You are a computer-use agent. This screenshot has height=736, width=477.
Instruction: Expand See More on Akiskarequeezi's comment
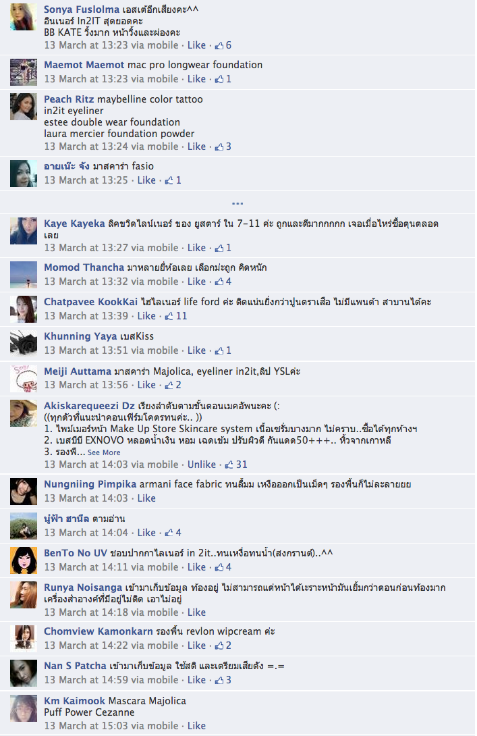pyautogui.click(x=104, y=452)
